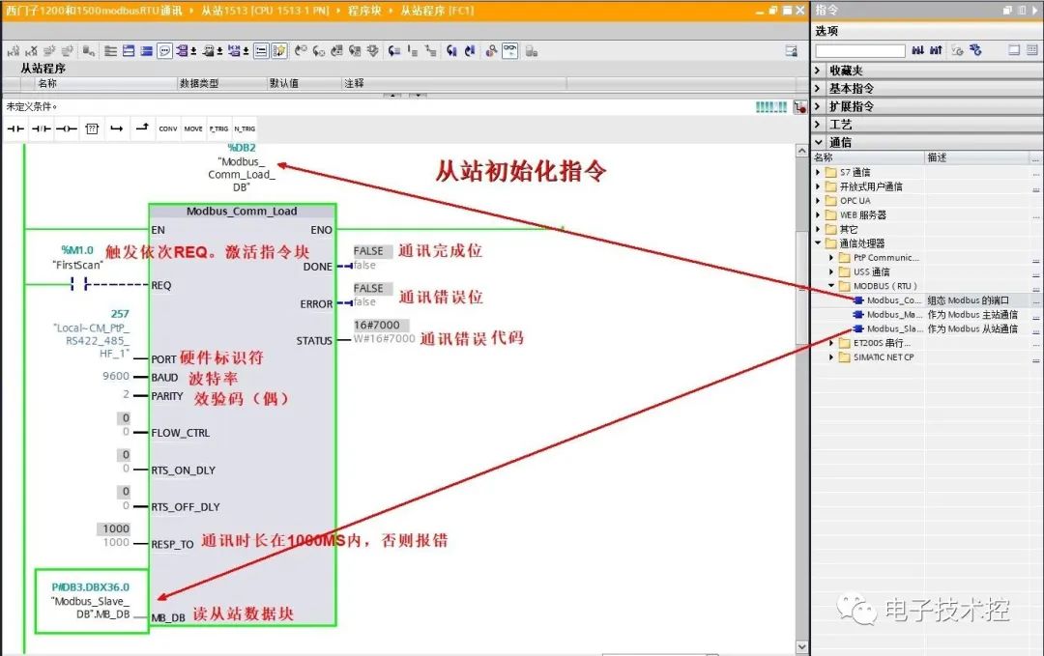Click the 名称 column header in instructions tree
The width and height of the screenshot is (1044, 656).
tap(868, 157)
